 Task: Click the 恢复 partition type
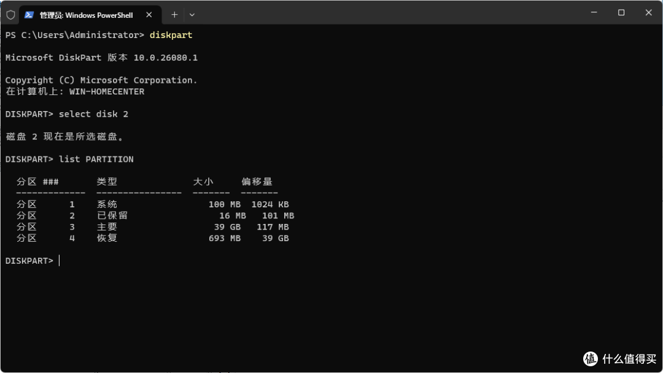[107, 238]
